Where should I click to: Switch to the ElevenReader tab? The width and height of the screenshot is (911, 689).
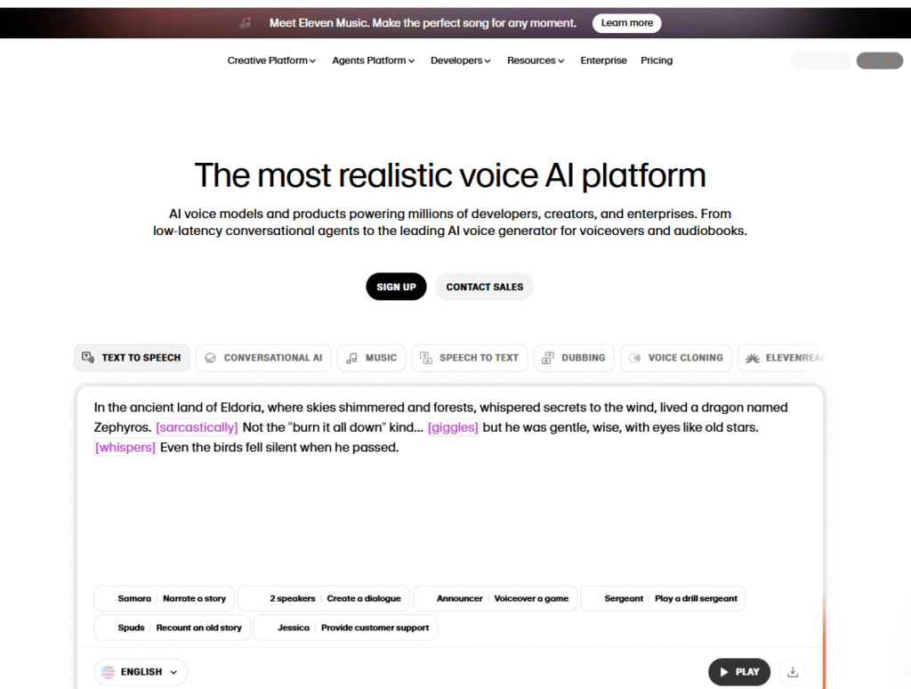click(782, 358)
